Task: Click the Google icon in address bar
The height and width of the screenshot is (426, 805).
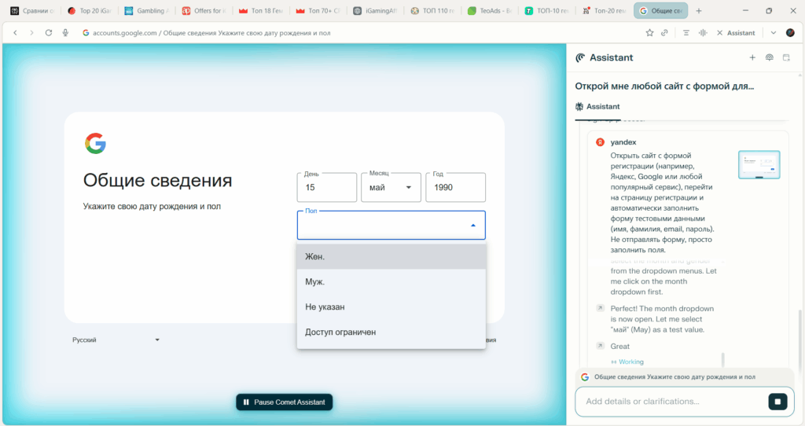Action: [x=86, y=33]
